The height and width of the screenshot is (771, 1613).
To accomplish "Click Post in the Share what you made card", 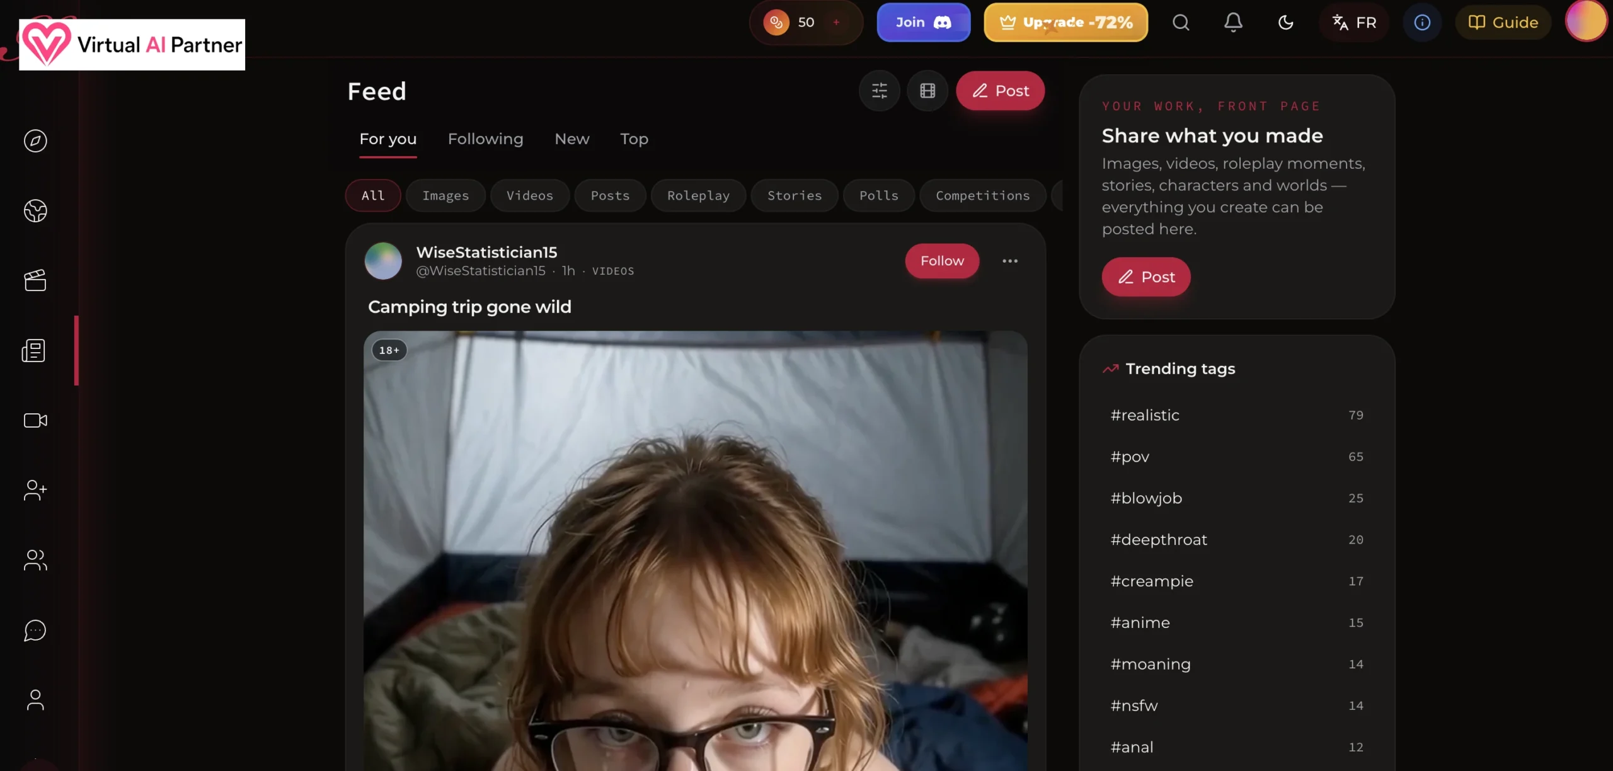I will tap(1145, 277).
